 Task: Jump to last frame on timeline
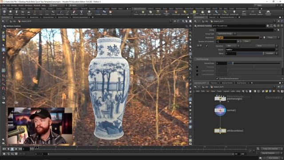20,149
